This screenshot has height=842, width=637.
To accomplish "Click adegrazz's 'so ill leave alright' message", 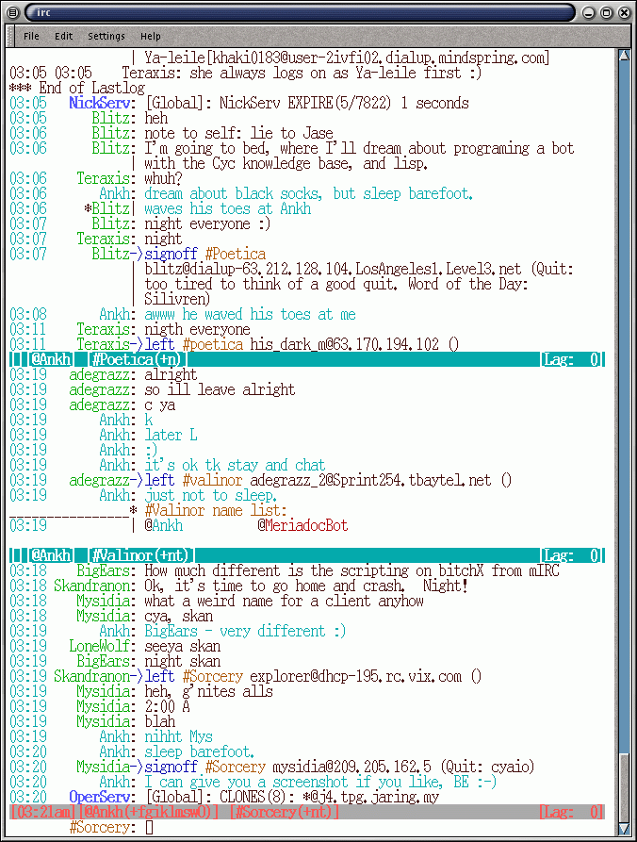I will 220,389.
